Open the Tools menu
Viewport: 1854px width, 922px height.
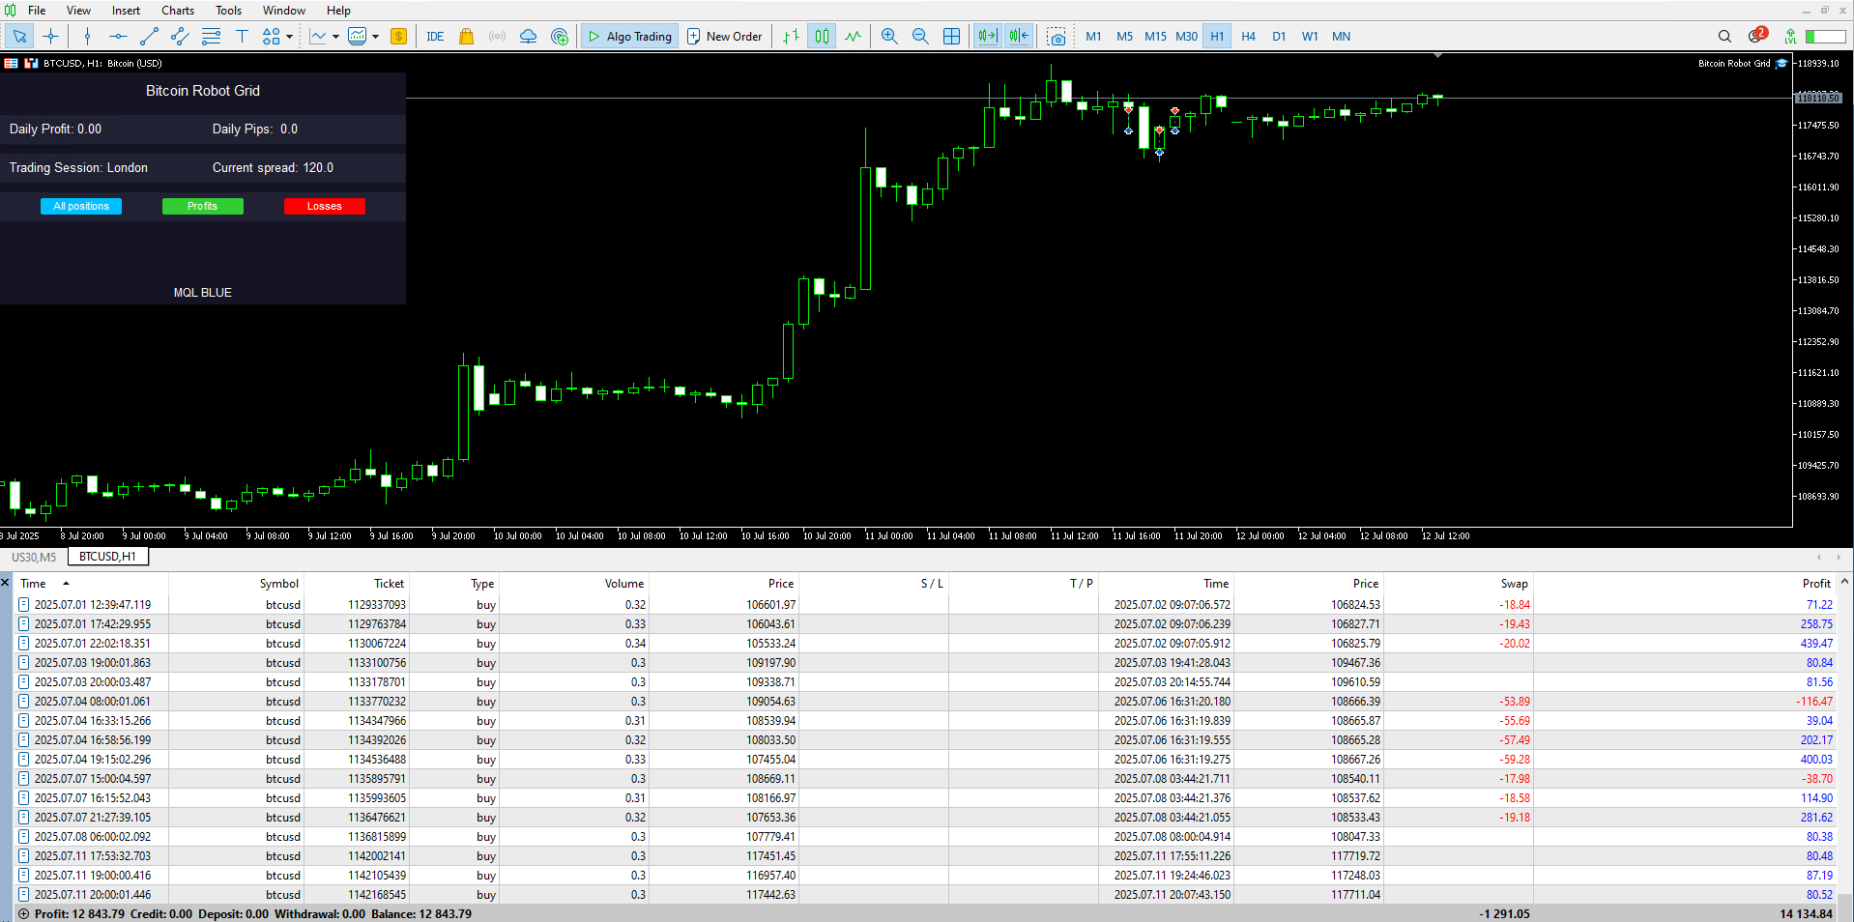click(x=228, y=11)
